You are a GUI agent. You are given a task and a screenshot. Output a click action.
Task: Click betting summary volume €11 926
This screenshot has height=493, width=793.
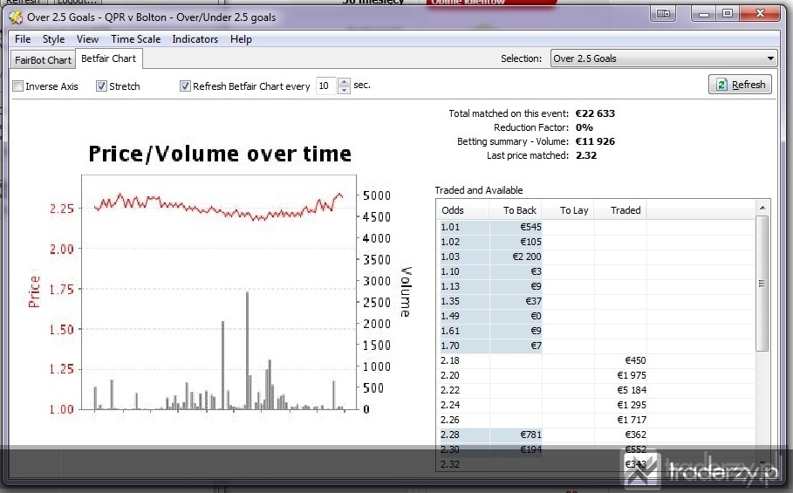tap(595, 141)
